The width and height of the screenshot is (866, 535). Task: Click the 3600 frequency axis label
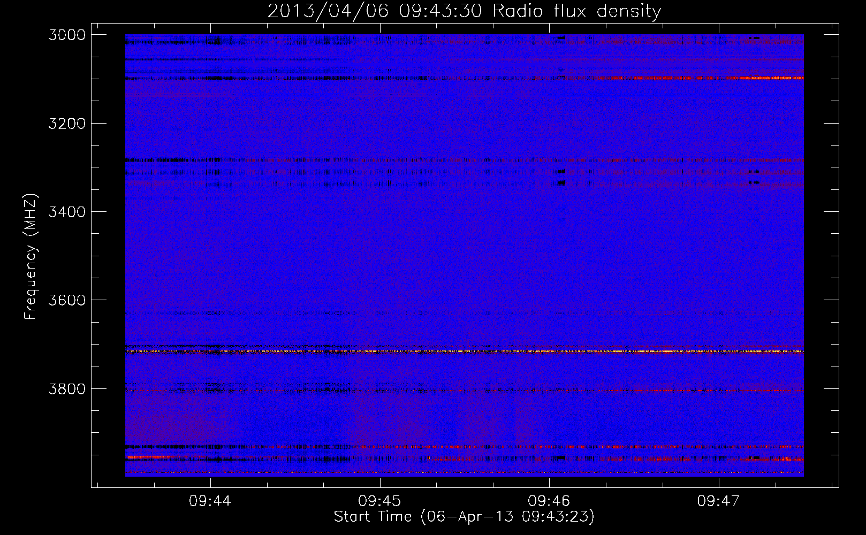pyautogui.click(x=67, y=300)
